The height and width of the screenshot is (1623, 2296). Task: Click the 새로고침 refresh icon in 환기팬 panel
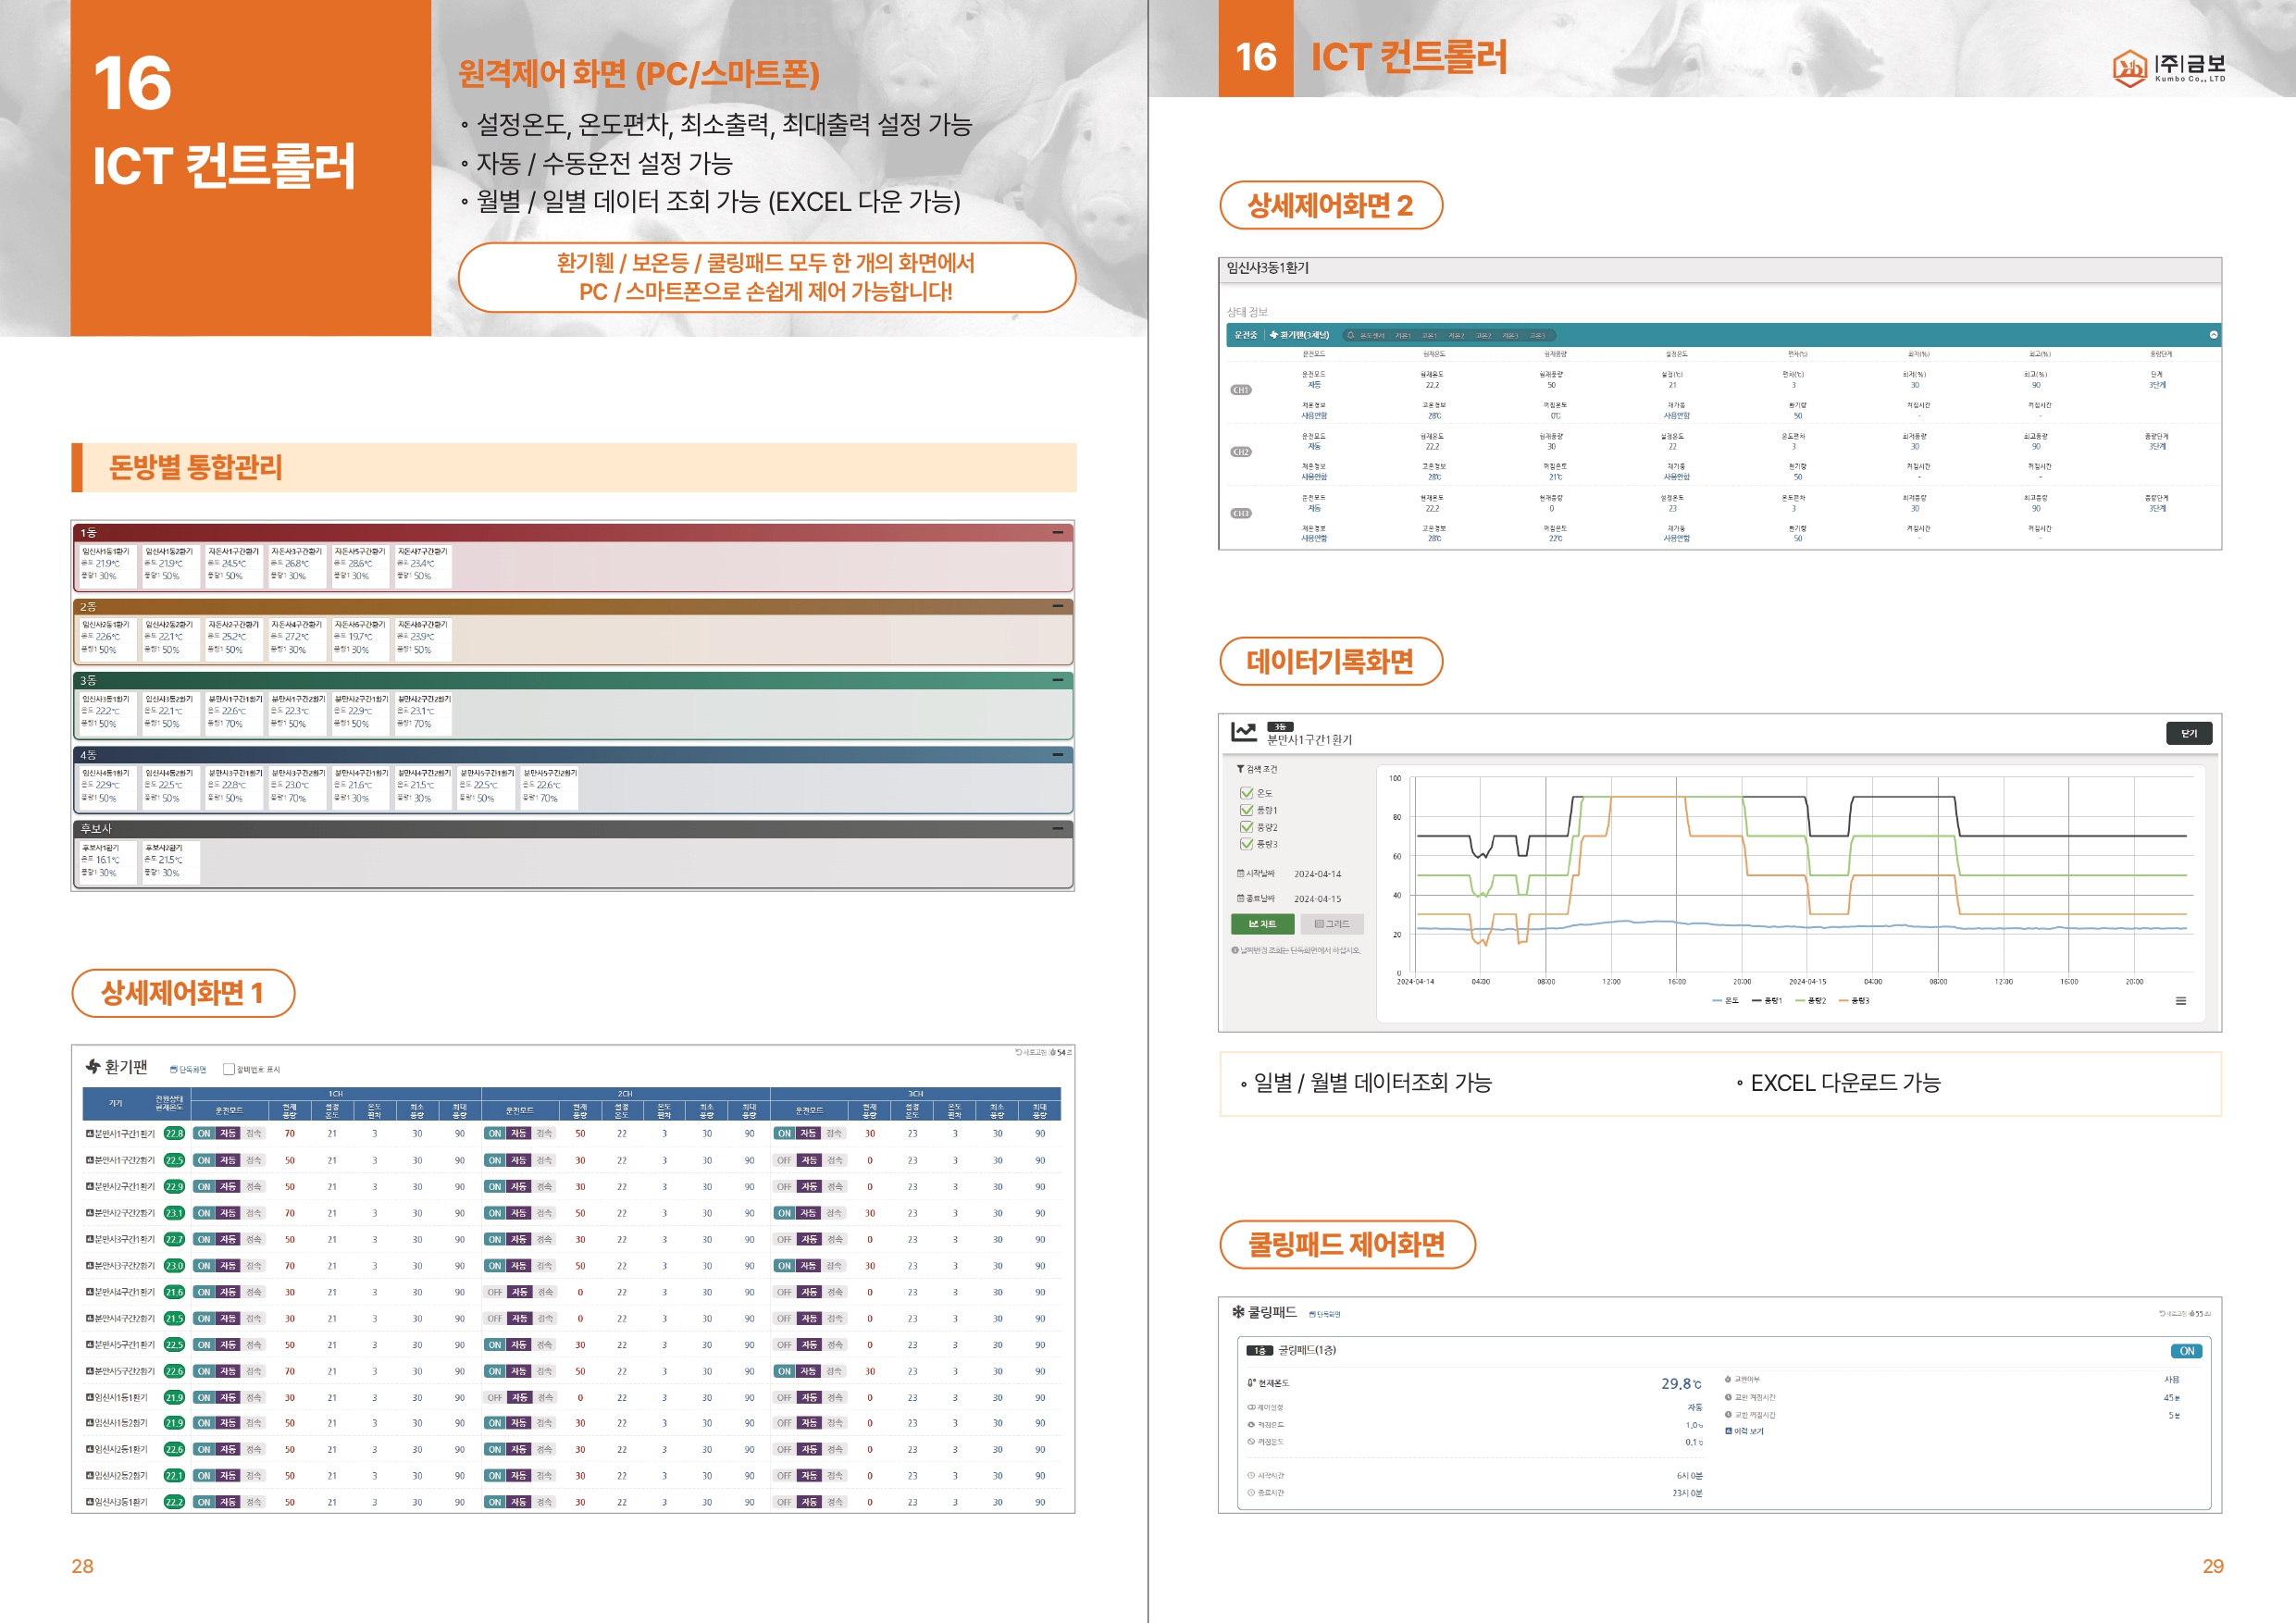1018,1052
